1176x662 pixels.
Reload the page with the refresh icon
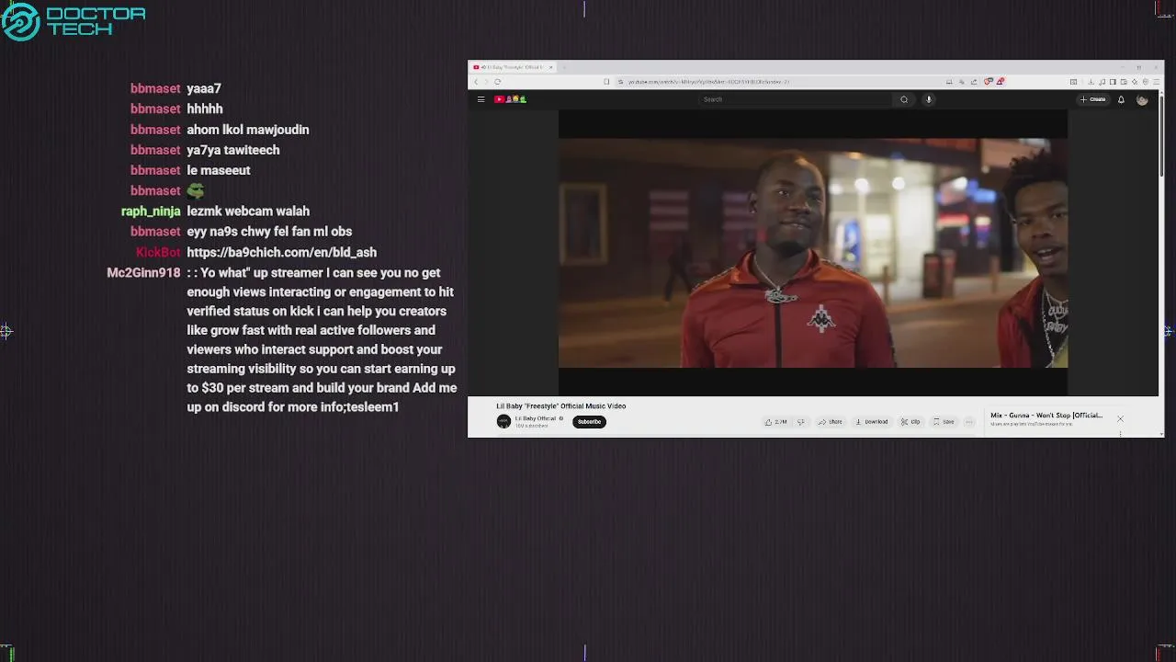pos(498,82)
